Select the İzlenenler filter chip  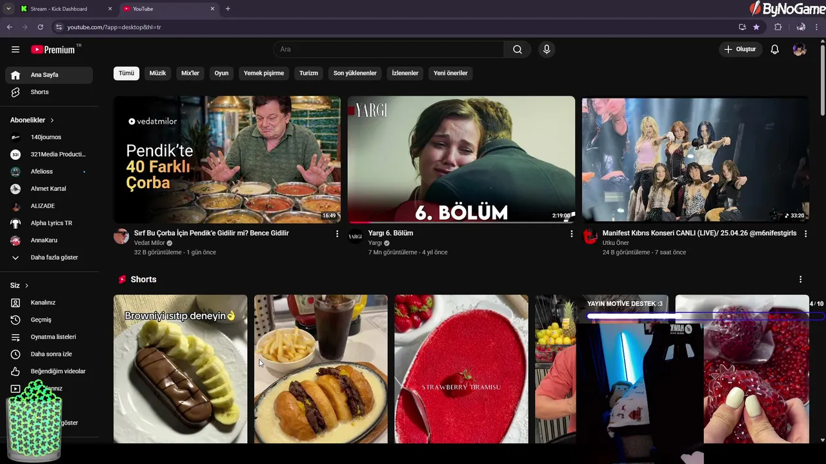tap(405, 73)
